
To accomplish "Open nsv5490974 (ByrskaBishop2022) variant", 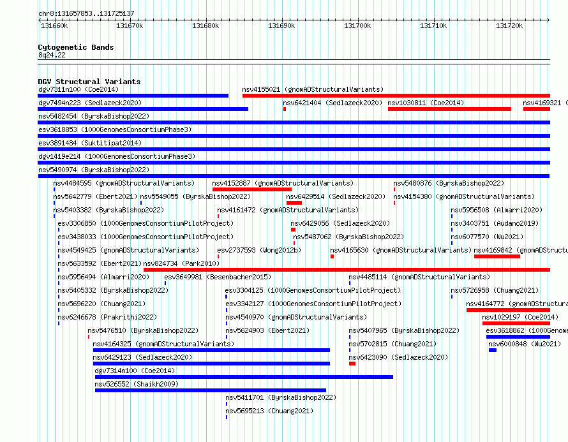I will pos(94,170).
